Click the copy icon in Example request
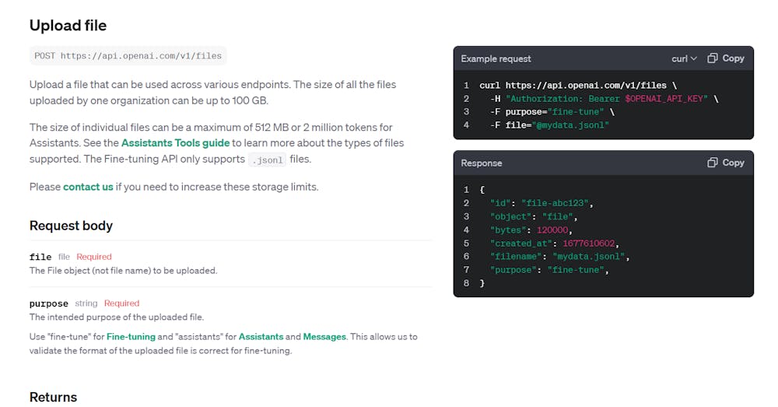 [713, 58]
